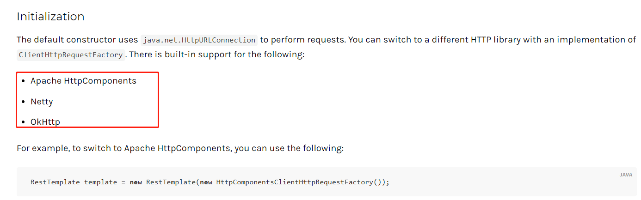Click the ClientHttpRequestFactory inline code
The height and width of the screenshot is (200, 641).
[71, 55]
